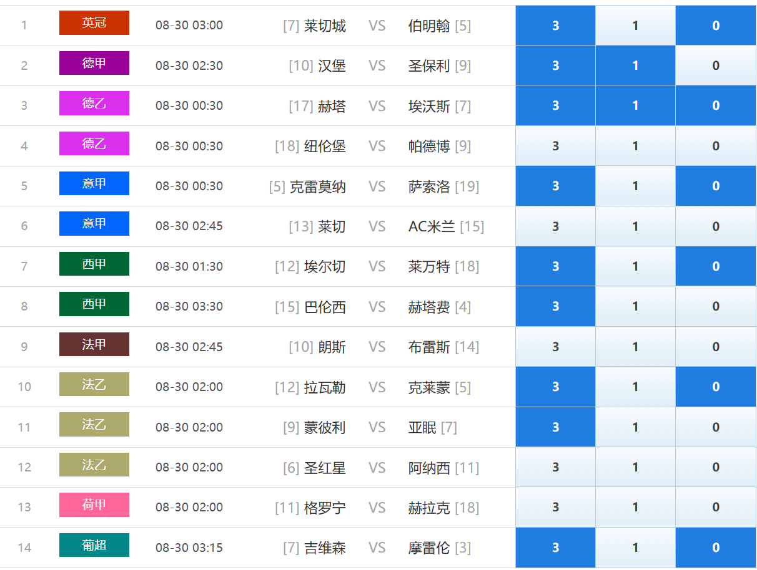This screenshot has width=757, height=570.
Task: Click the VS text between 朗斯 and 布雷斯
Action: coord(377,347)
